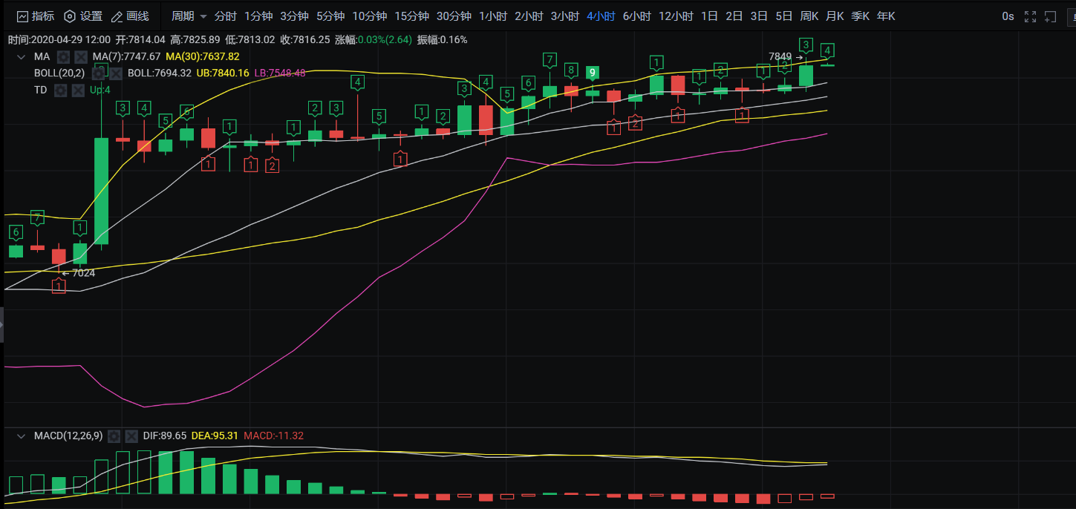Click the MA(7):7747.67 value
Viewport: 1076px width, 509px height.
pyautogui.click(x=126, y=56)
